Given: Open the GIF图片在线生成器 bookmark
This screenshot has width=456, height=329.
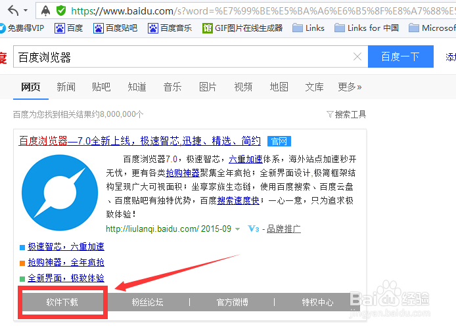Looking at the screenshot, I should 242,28.
